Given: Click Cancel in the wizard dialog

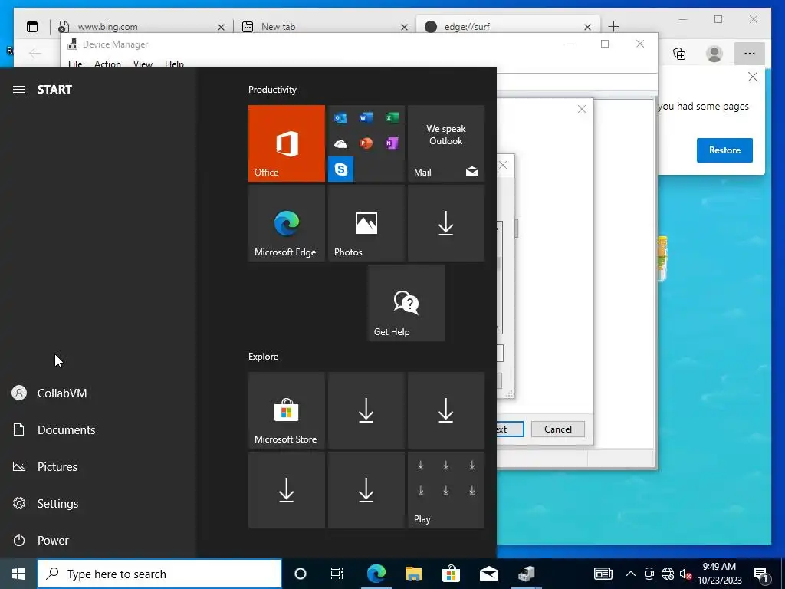Looking at the screenshot, I should click(558, 429).
